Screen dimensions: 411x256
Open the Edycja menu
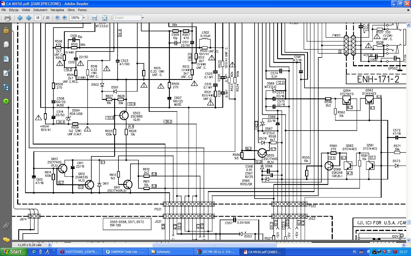tap(14, 10)
